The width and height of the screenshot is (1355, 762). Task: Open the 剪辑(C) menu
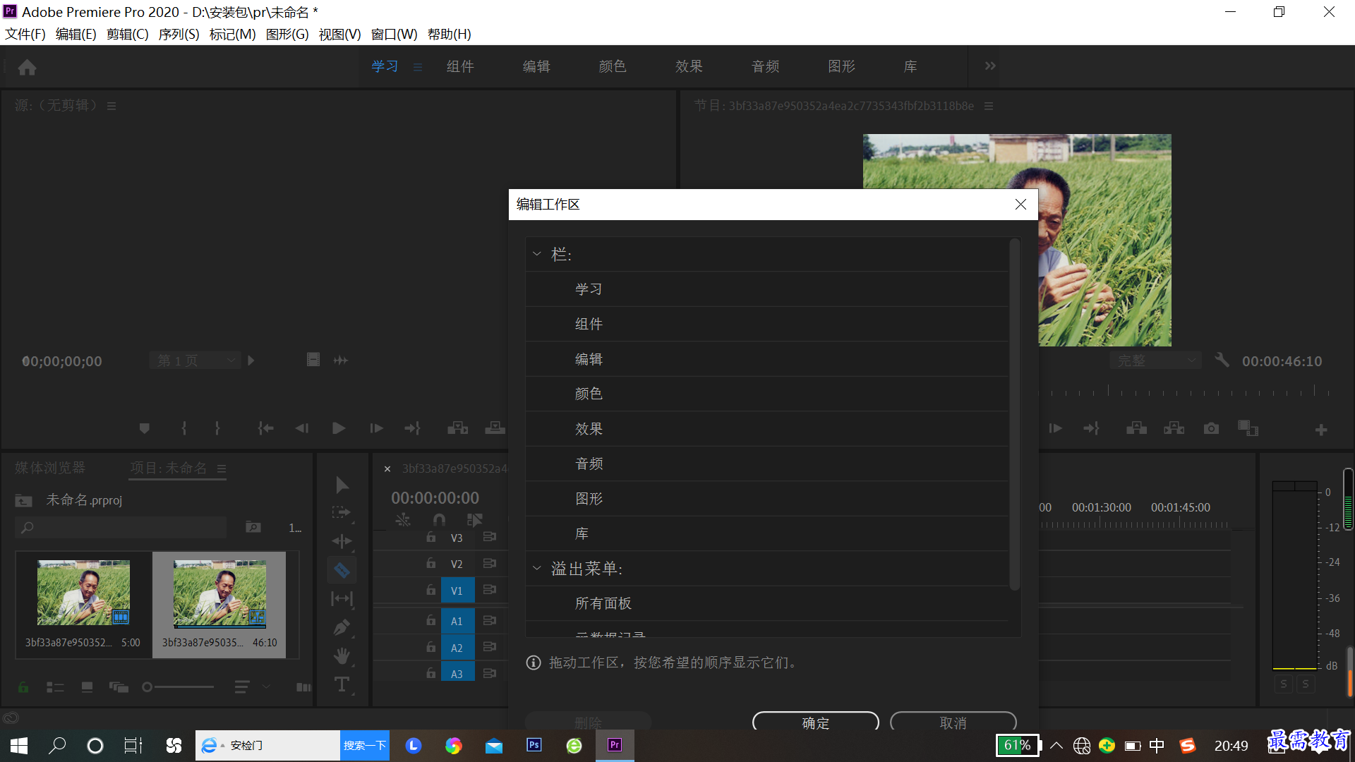127,34
